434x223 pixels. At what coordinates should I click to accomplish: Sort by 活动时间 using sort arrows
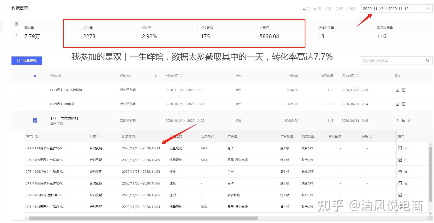pyautogui.click(x=182, y=76)
